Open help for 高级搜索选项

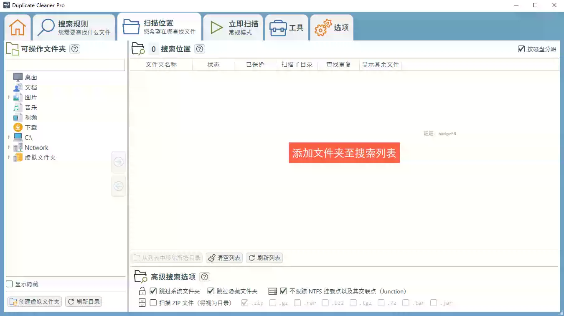tap(205, 277)
